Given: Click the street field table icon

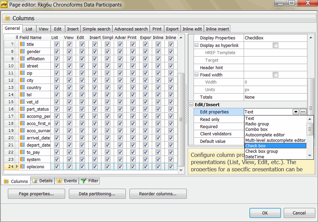Looking at the screenshot, I should (x=22, y=66).
